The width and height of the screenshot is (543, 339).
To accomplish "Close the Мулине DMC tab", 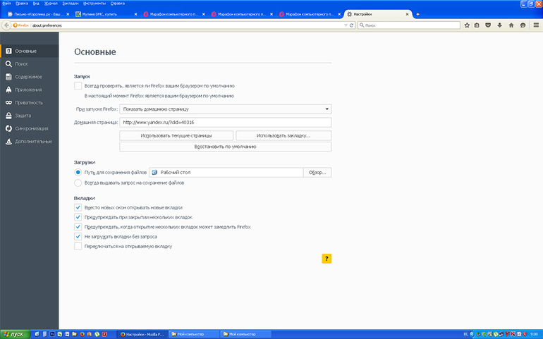I will (135, 14).
